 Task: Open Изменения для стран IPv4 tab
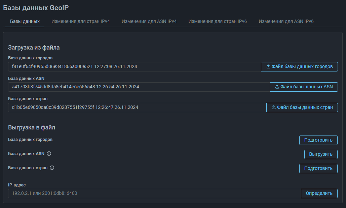click(81, 21)
